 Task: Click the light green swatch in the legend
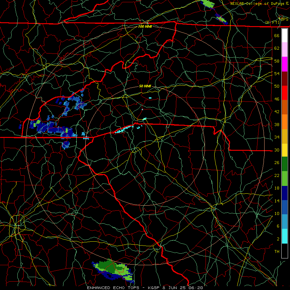click(285, 179)
